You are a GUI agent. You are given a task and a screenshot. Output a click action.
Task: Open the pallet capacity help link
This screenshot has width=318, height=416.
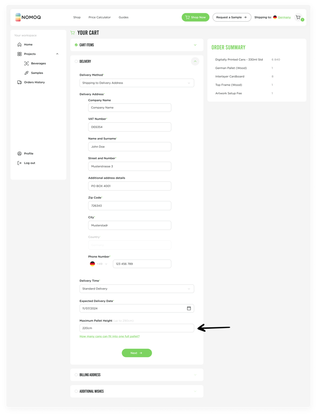pyautogui.click(x=110, y=337)
